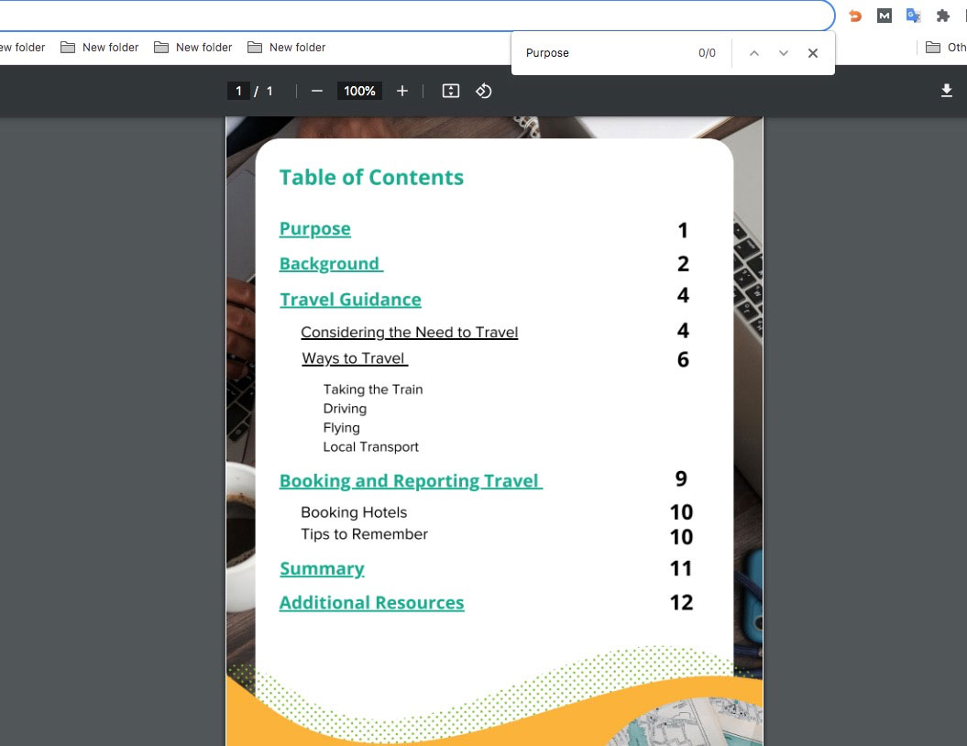This screenshot has width=967, height=746.
Task: Rotate the PDF counterclockwise
Action: coord(484,92)
